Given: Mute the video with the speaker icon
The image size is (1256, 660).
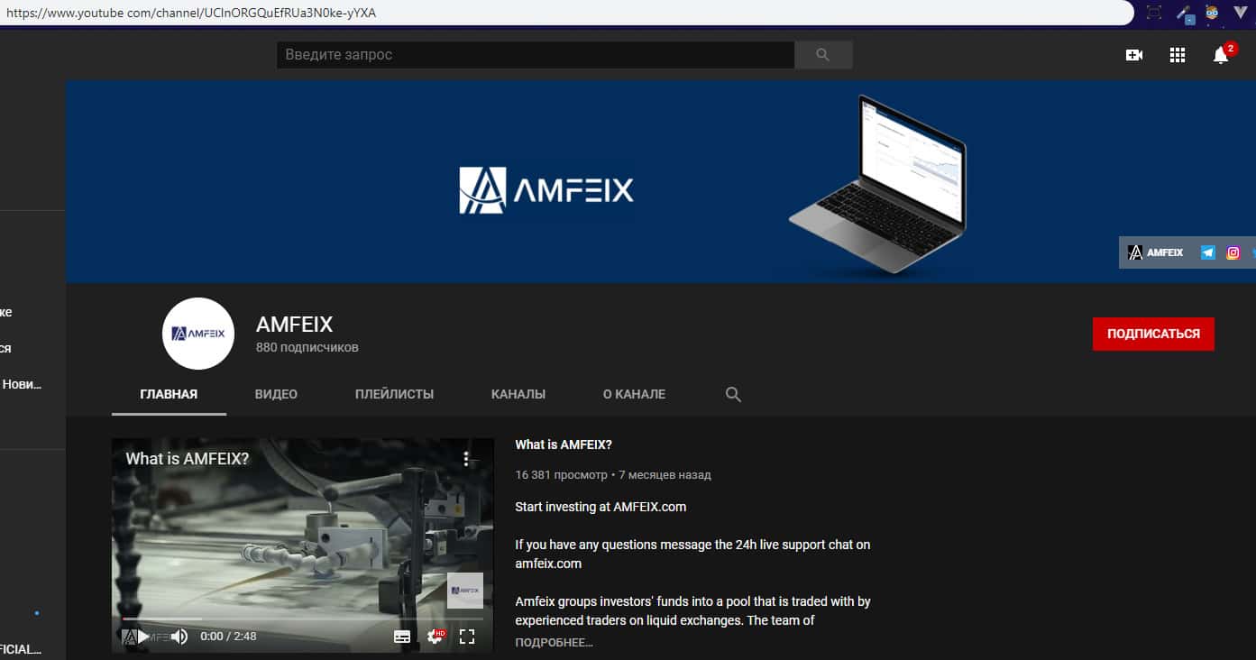Looking at the screenshot, I should pos(179,637).
